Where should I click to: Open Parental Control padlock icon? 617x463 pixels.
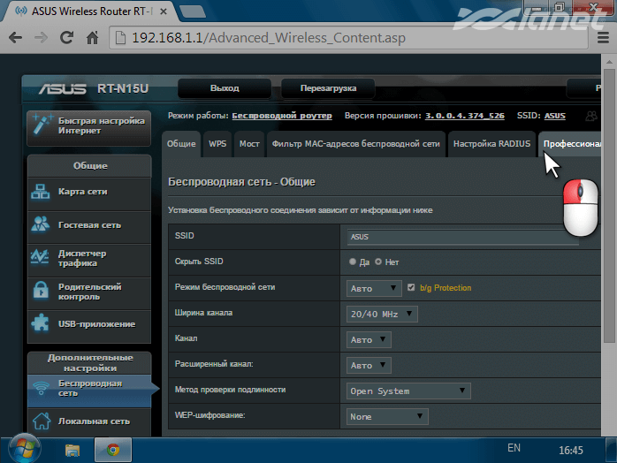click(41, 291)
